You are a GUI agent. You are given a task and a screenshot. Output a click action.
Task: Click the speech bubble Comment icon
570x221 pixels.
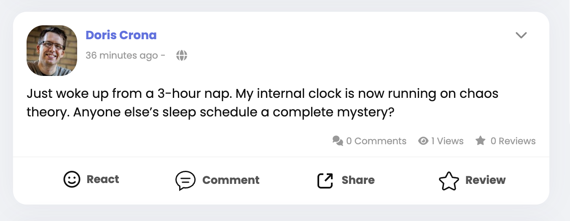click(x=186, y=181)
